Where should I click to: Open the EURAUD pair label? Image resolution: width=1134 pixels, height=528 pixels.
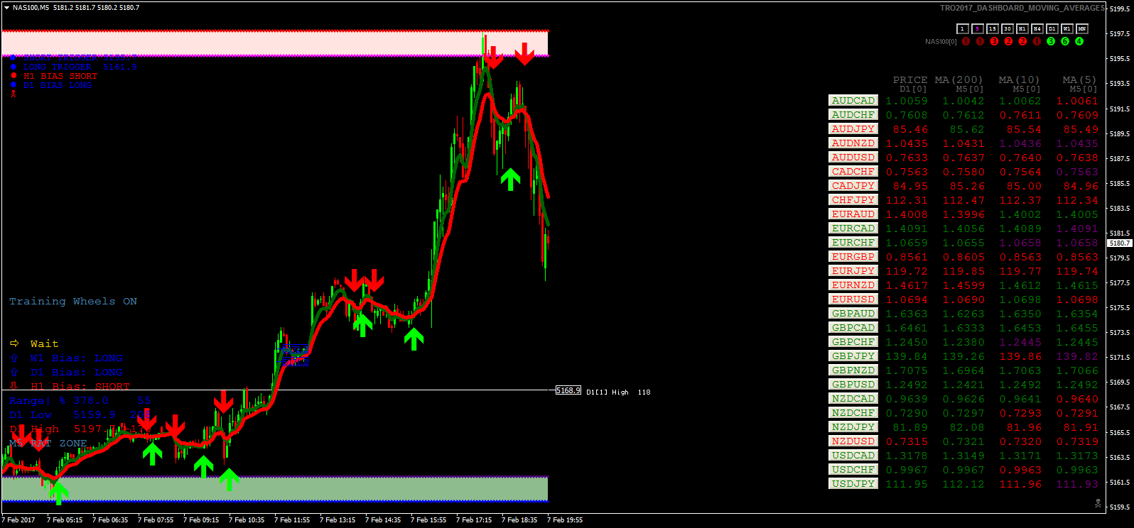click(853, 214)
